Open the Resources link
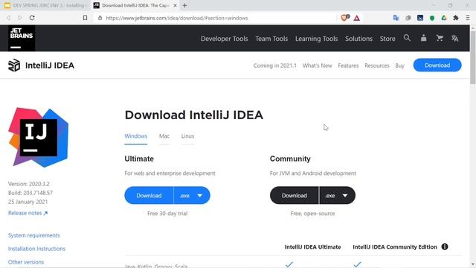The height and width of the screenshot is (268, 476). [377, 66]
